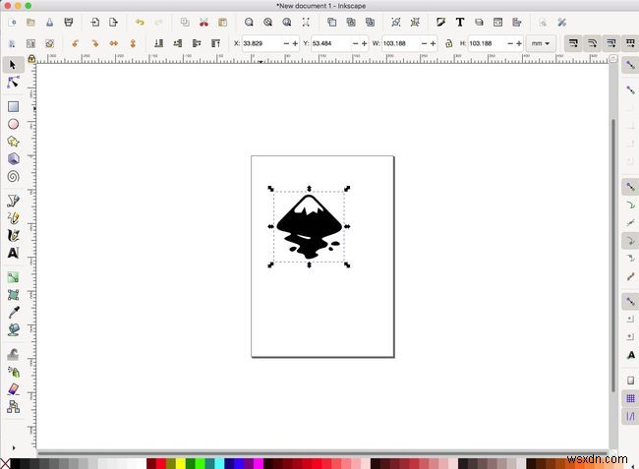Select the color Dropper tool

tap(13, 313)
